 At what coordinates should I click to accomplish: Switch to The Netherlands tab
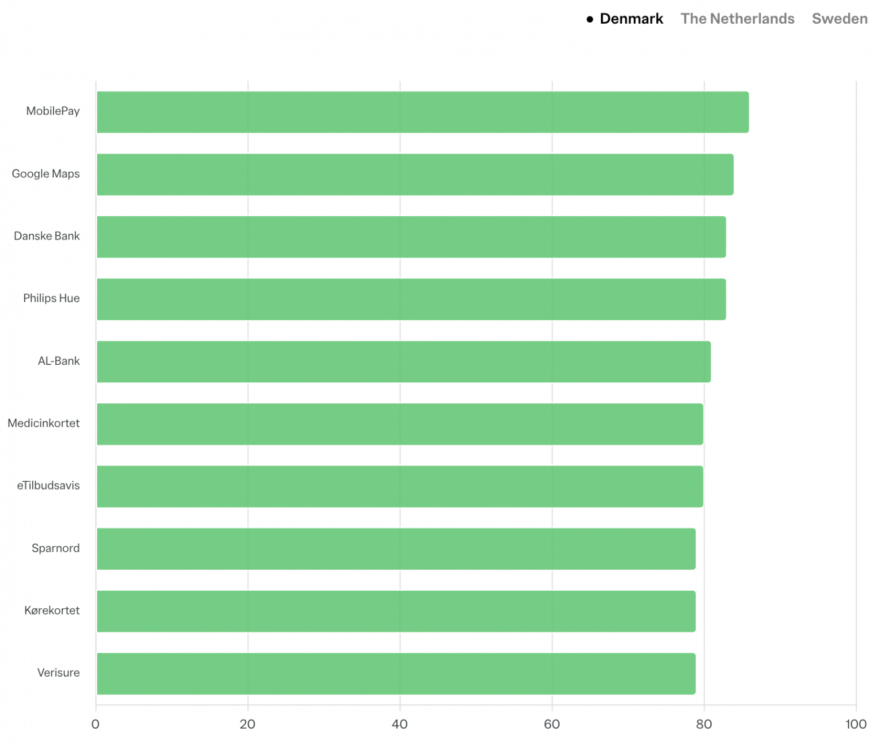click(737, 19)
